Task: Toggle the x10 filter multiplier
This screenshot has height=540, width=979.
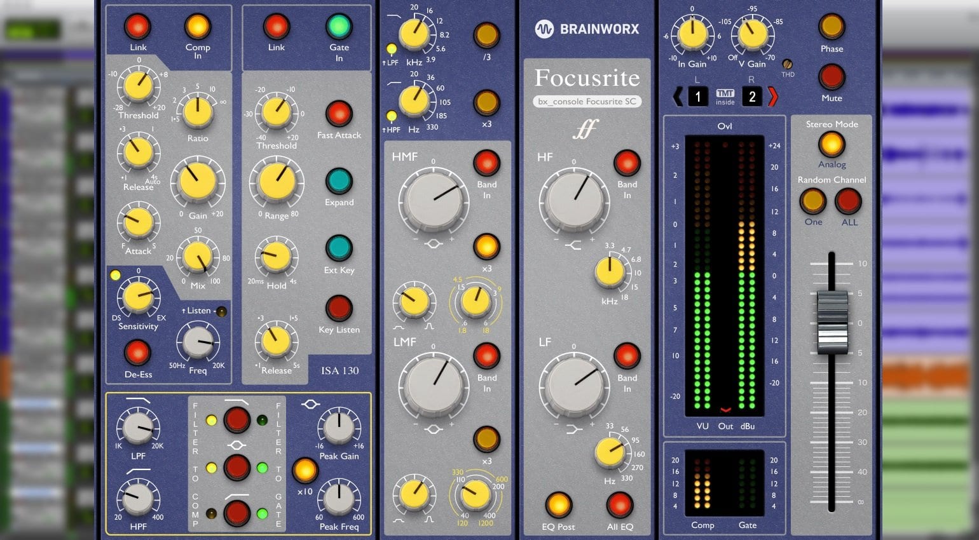Action: (306, 471)
